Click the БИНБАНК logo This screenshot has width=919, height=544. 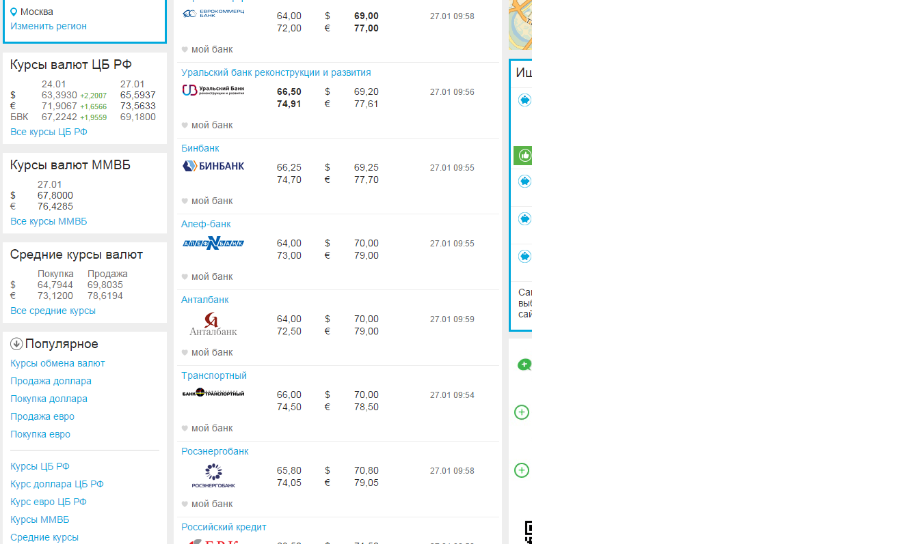pos(213,166)
